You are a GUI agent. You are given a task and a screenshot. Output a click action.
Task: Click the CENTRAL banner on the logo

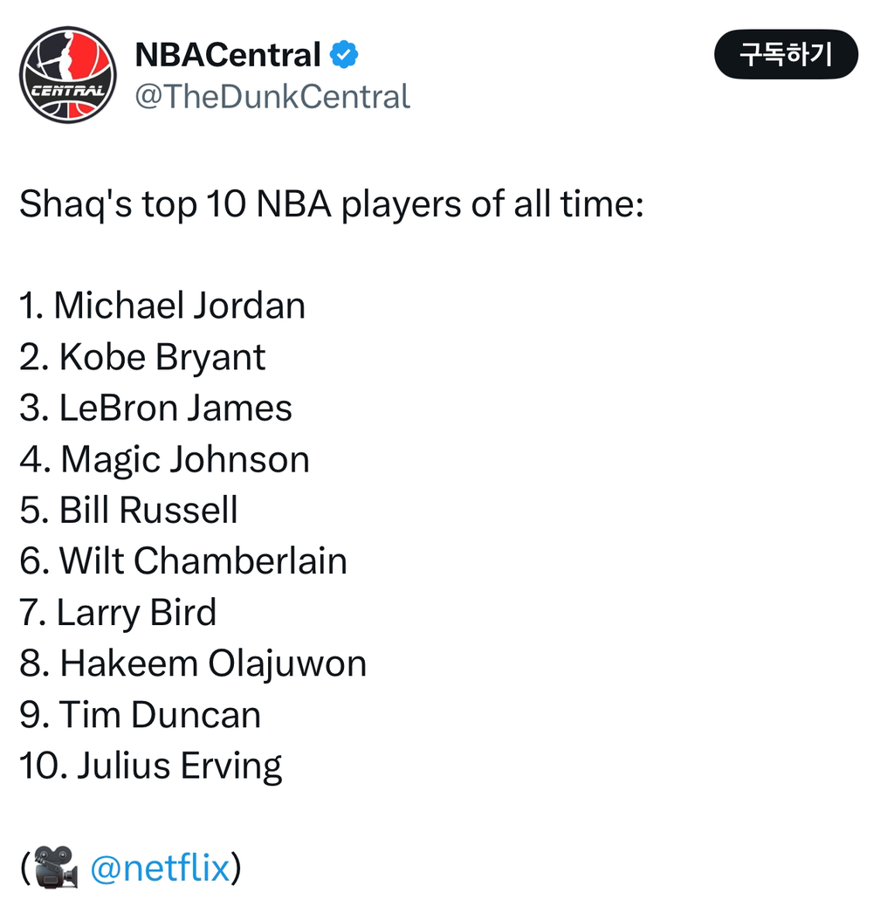pos(68,91)
